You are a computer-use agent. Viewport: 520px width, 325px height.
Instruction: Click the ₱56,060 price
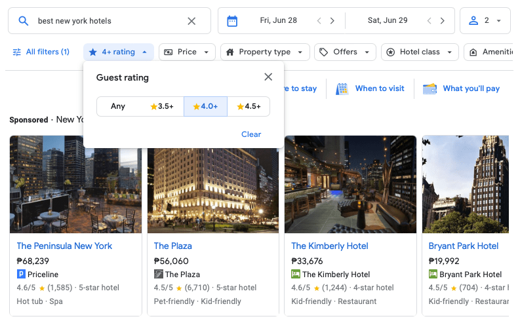[x=171, y=261]
